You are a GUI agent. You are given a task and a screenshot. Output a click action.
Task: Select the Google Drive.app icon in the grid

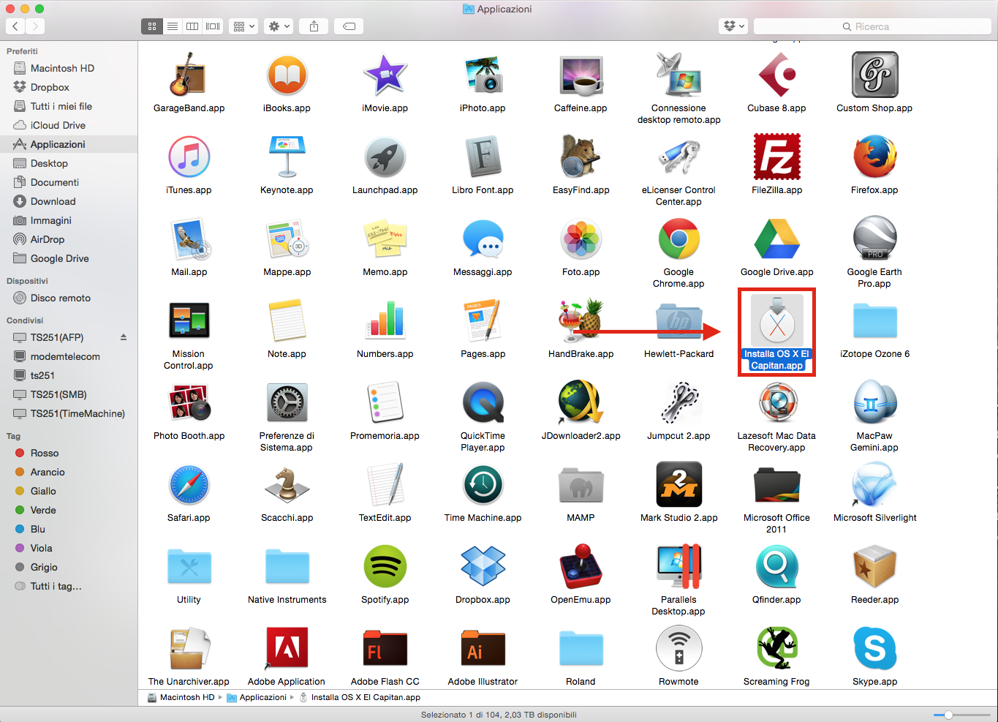tap(776, 238)
